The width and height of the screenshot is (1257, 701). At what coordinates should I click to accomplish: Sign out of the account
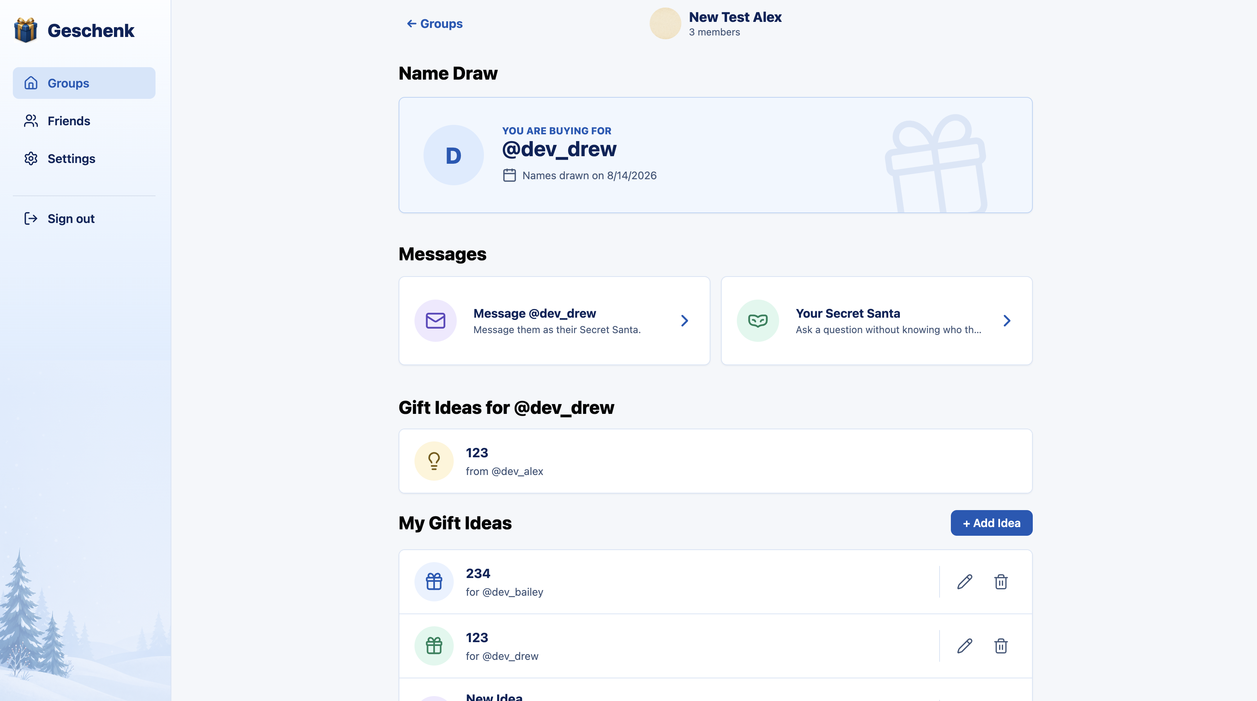(x=84, y=218)
